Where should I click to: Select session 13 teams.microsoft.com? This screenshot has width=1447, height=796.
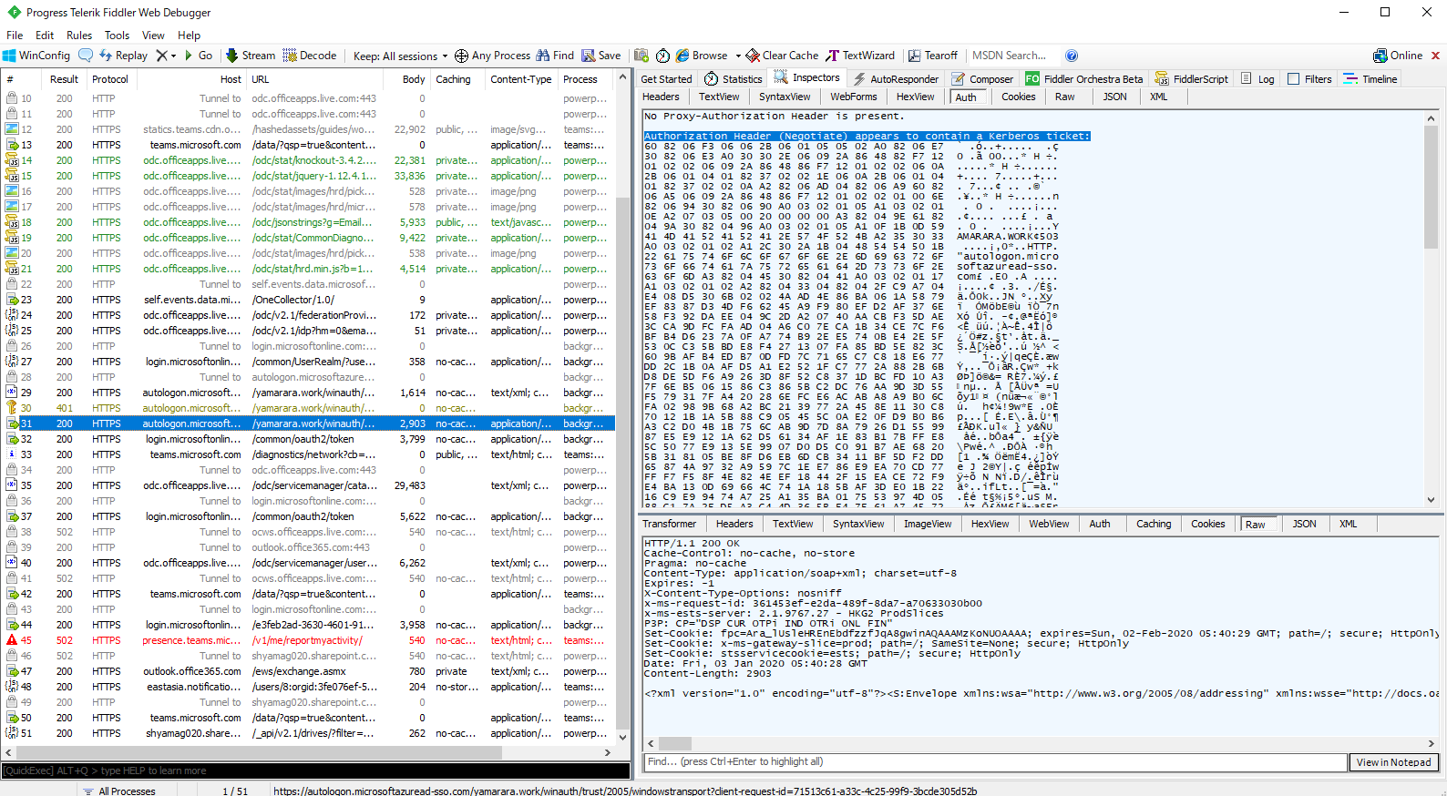point(308,145)
